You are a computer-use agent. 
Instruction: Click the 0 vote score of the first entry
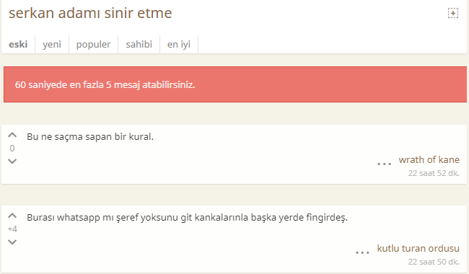(12, 149)
